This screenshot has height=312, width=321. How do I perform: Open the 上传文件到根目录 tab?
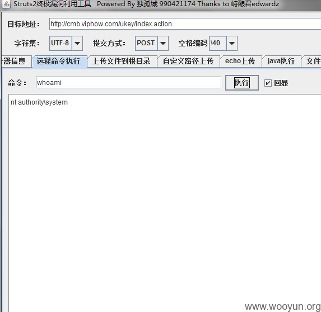pyautogui.click(x=122, y=61)
